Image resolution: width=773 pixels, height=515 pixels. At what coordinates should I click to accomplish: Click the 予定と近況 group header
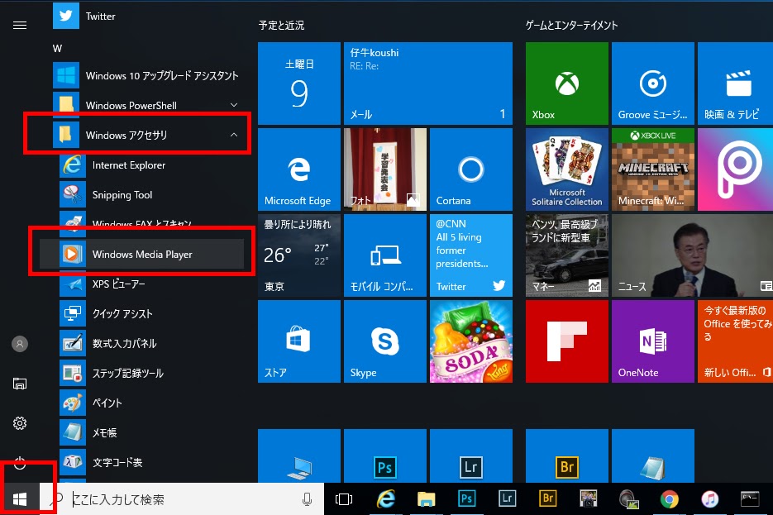[281, 25]
